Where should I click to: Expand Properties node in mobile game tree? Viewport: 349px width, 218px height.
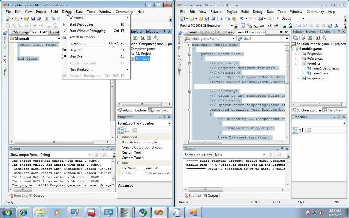[297, 54]
